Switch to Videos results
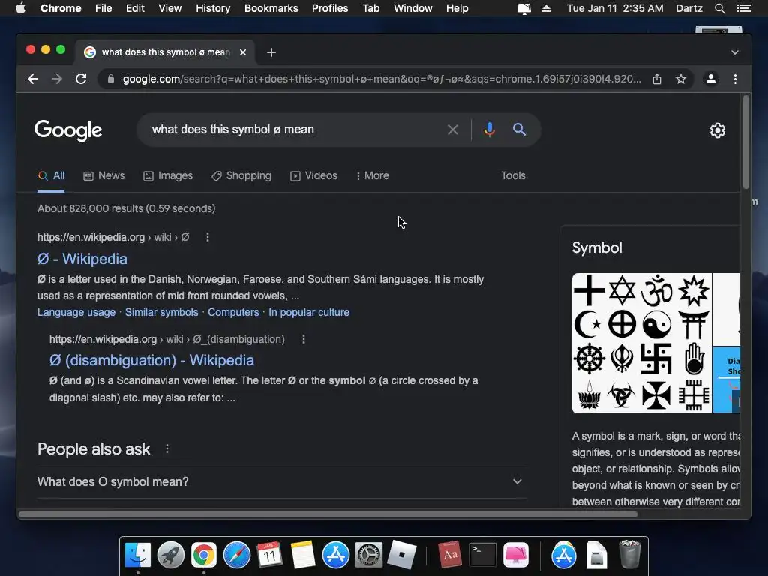This screenshot has width=768, height=576. click(x=313, y=175)
